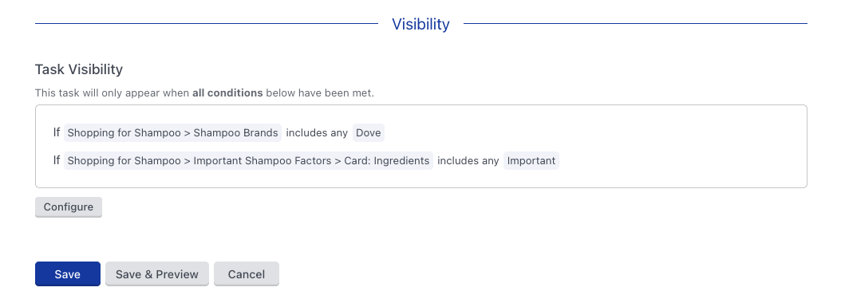
Task: Click the "below have been met." text
Action: [320, 92]
